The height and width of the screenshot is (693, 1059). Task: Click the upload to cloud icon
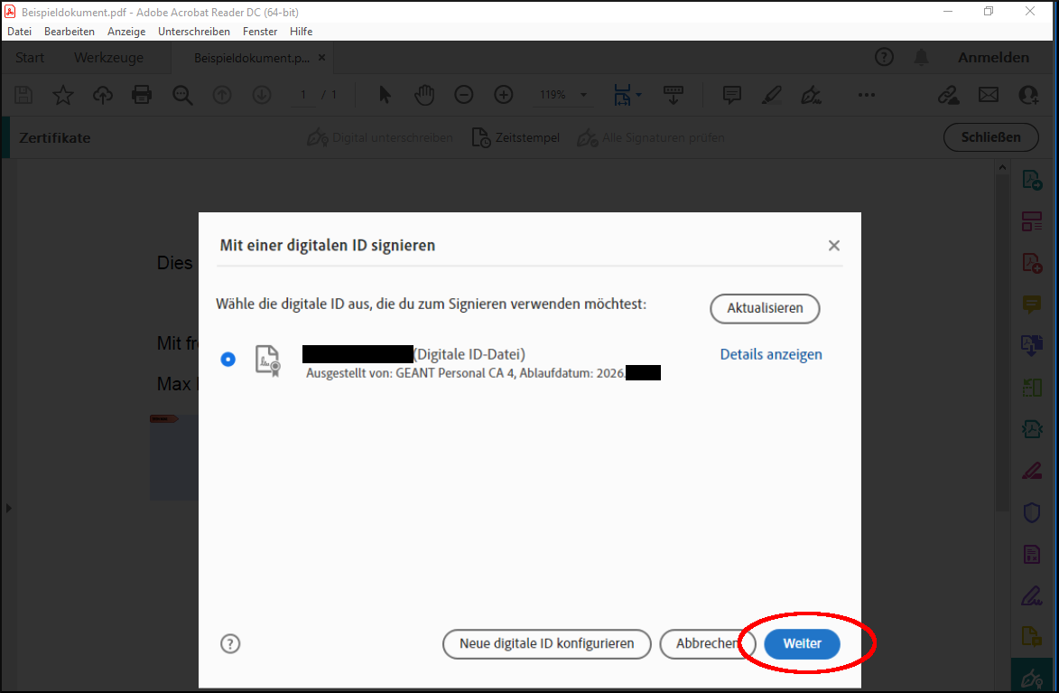coord(103,95)
